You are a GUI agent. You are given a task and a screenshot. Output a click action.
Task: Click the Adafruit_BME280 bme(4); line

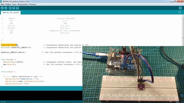pos(14,52)
